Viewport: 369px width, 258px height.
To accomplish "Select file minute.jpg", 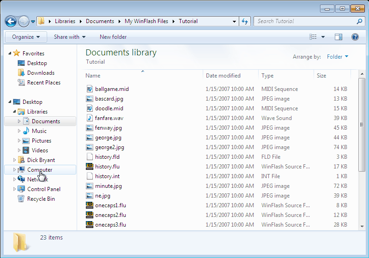I will (108, 186).
